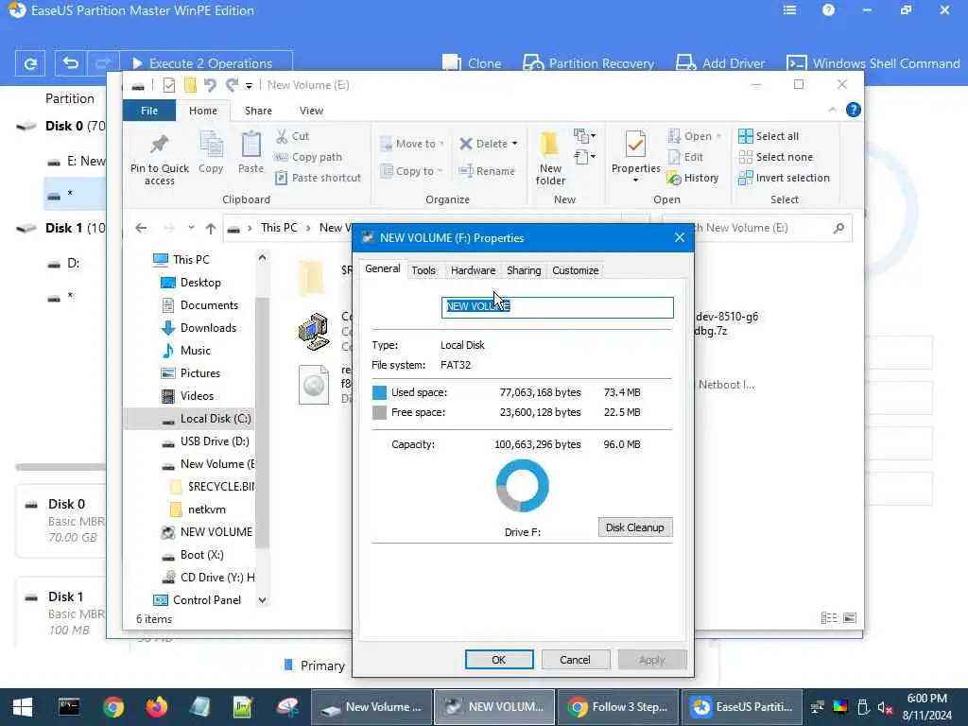968x726 pixels.
Task: Click Select all in ribbon
Action: tap(769, 136)
